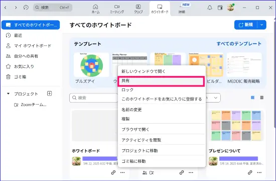Switch to list view icon
This screenshot has width=276, height=181.
[262, 98]
